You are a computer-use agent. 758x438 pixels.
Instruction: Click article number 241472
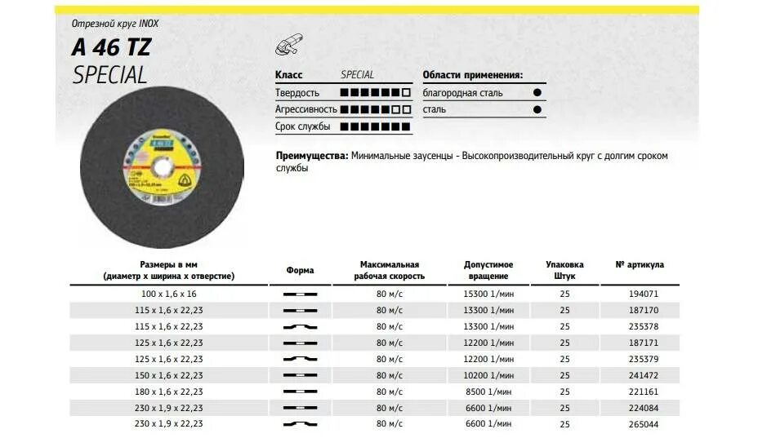pyautogui.click(x=644, y=375)
